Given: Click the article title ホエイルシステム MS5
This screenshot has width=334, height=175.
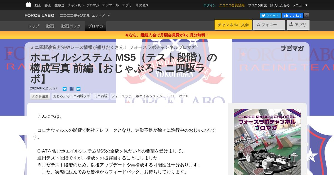Looking at the screenshot, I should tap(124, 68).
